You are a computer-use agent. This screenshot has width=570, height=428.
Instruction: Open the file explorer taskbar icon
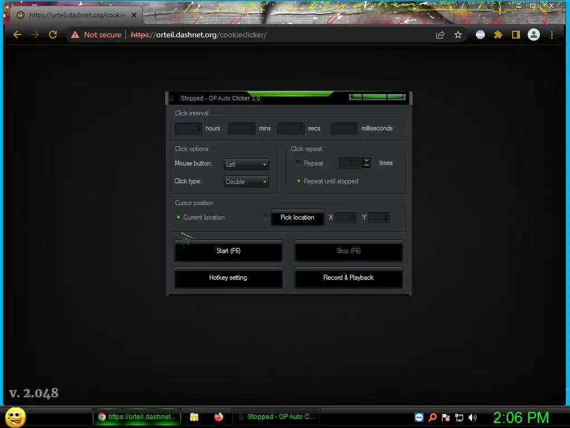click(x=194, y=417)
